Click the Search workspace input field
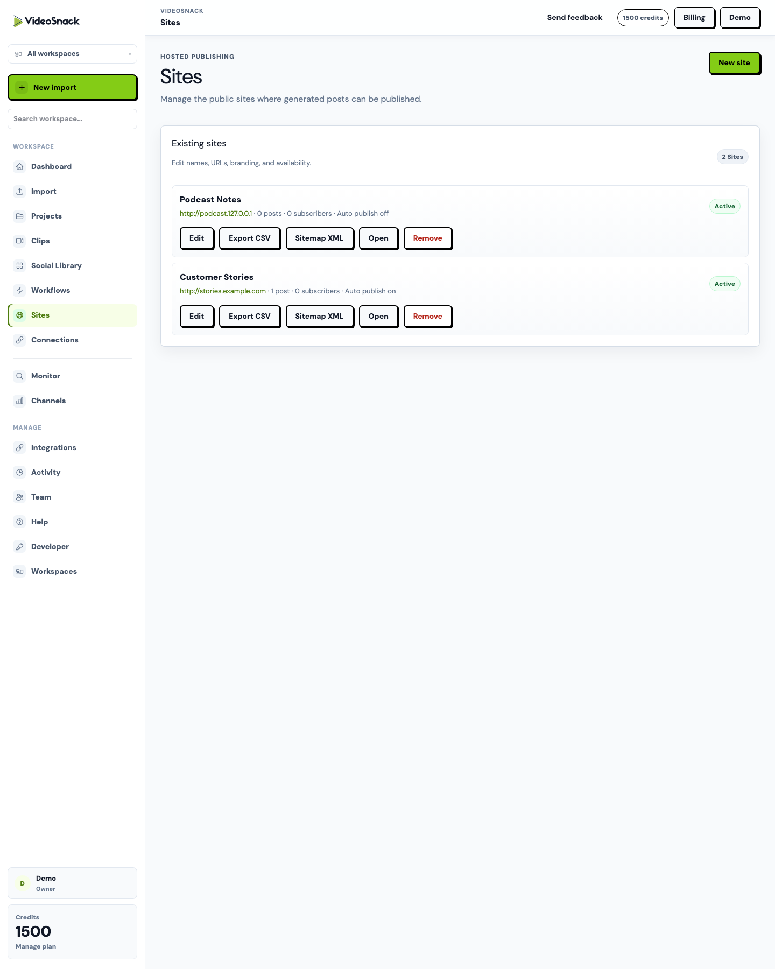 click(x=72, y=119)
